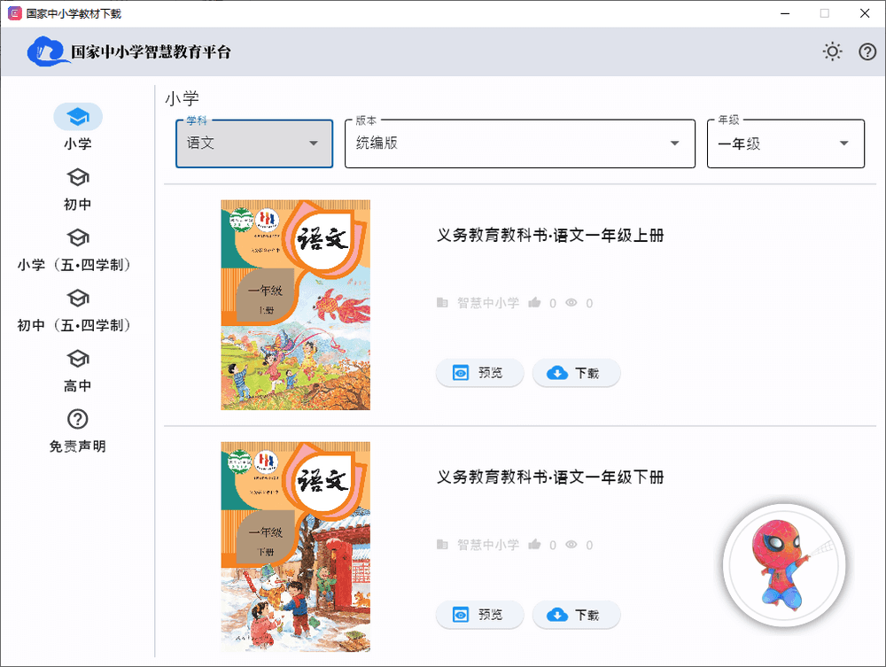Select the 小学 section icon
Image resolution: width=886 pixels, height=667 pixels.
[x=78, y=116]
